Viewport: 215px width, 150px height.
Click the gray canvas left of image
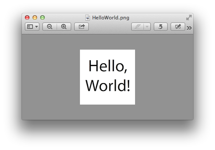(51, 77)
